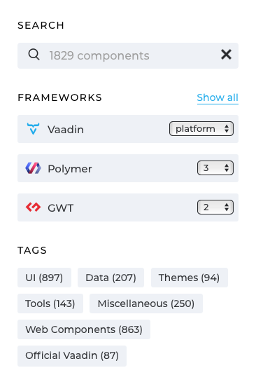
Task: Clear the search with the X icon
Action: (x=226, y=55)
